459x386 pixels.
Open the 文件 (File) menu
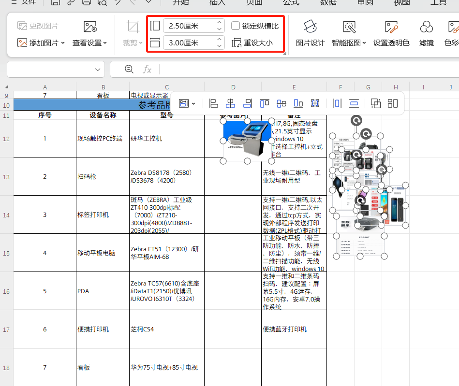(24, 2)
